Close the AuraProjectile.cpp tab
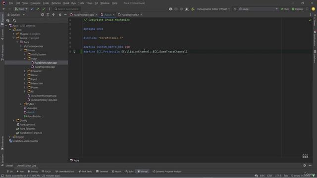Image resolution: width=317 pixels, height=178 pixels. 97,15
